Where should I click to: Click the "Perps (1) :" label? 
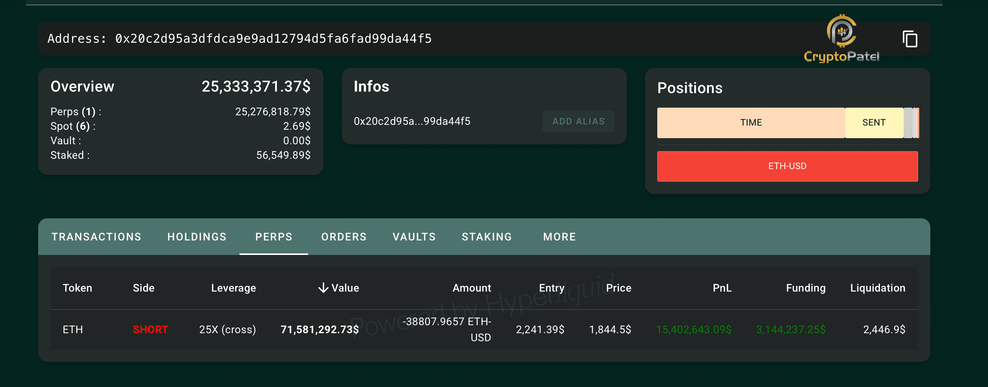pyautogui.click(x=76, y=111)
